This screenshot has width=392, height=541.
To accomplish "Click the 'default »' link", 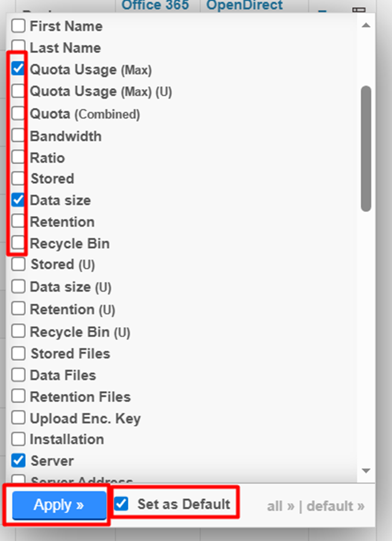I will tap(335, 506).
